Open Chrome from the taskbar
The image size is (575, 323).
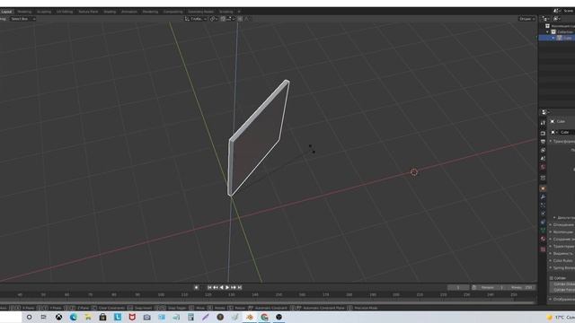[264, 317]
